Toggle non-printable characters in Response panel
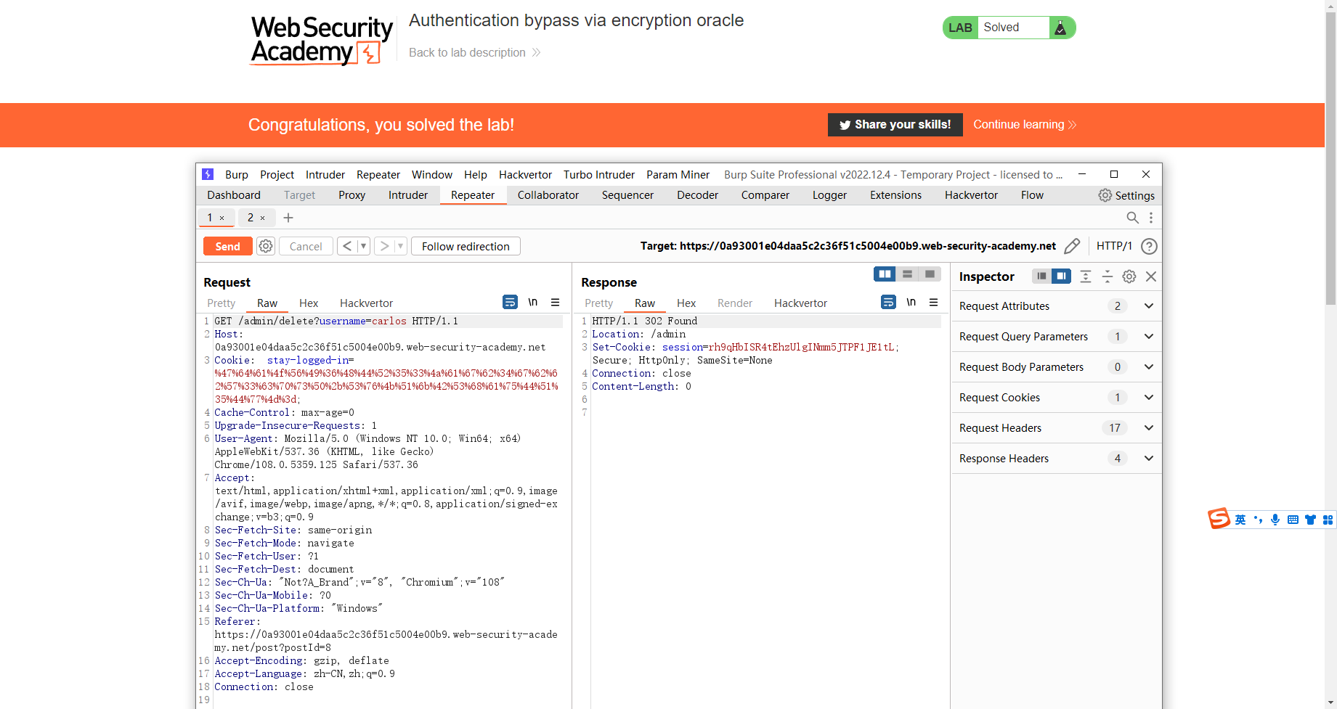This screenshot has width=1337, height=709. 911,302
